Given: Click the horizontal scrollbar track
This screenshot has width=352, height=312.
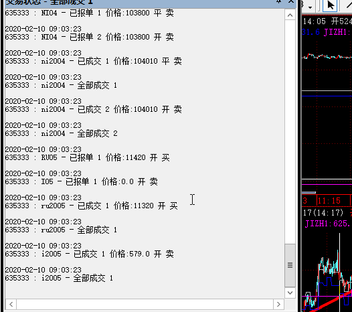Looking at the screenshot, I should (145, 305).
